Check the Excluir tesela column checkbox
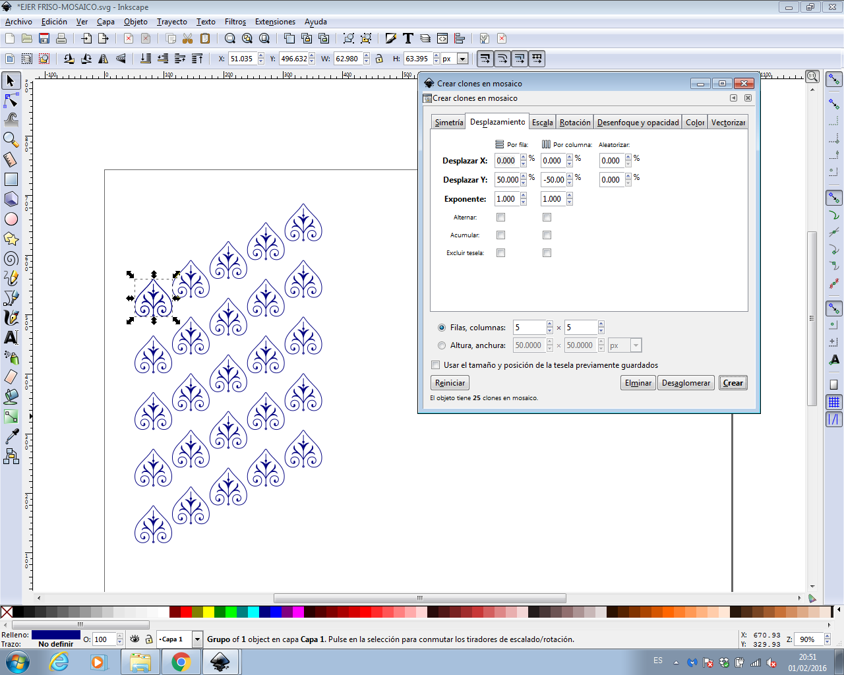This screenshot has width=844, height=675. [547, 253]
